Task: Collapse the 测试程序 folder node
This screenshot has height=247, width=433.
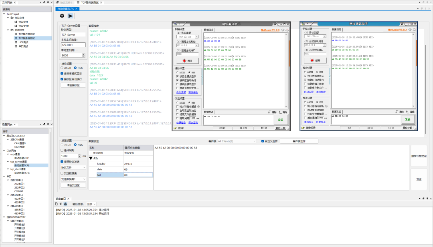Action: tap(8, 30)
